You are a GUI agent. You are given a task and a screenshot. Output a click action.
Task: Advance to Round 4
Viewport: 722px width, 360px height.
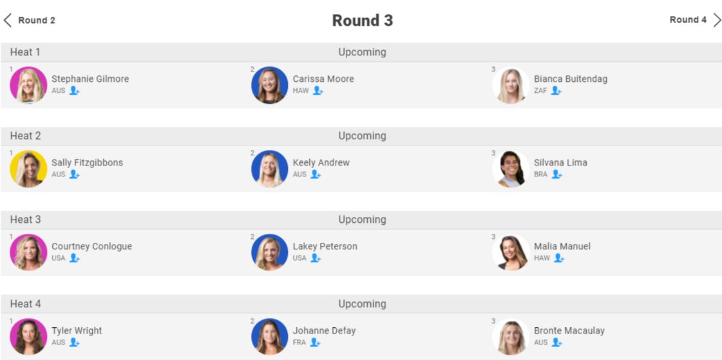(695, 20)
